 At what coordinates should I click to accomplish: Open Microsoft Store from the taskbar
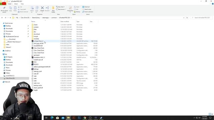pos(58,118)
